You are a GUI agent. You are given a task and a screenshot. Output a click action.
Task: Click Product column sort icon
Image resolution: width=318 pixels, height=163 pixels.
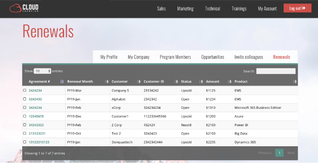(x=295, y=81)
